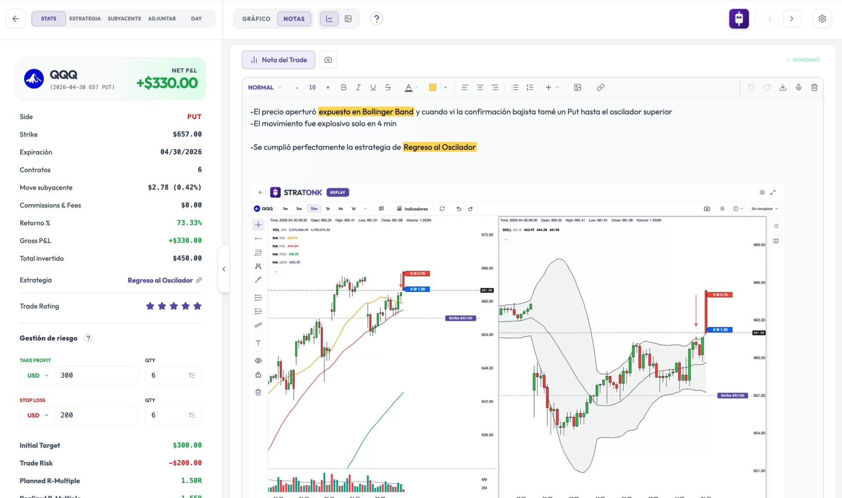Add a hyperlink to the note
The height and width of the screenshot is (498, 842).
click(600, 87)
